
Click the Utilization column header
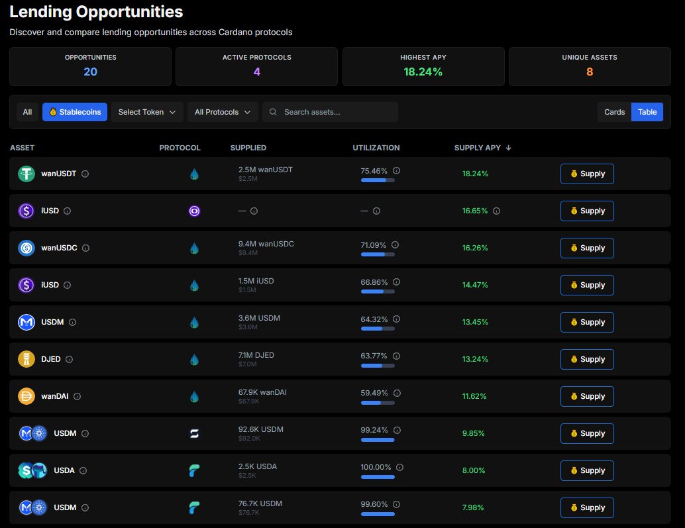tap(376, 148)
